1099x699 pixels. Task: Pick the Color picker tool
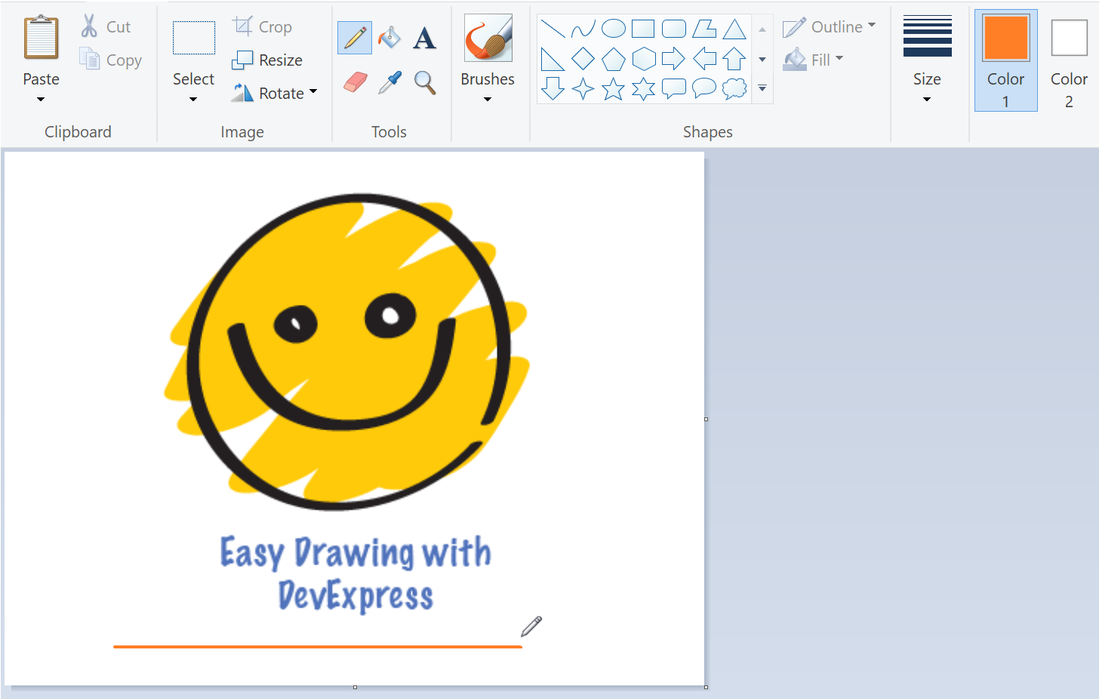pos(389,83)
